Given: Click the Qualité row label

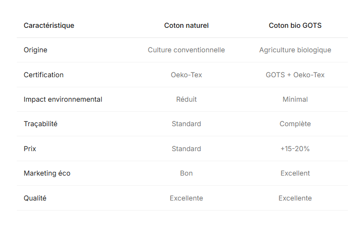Looking at the screenshot, I should tap(35, 198).
